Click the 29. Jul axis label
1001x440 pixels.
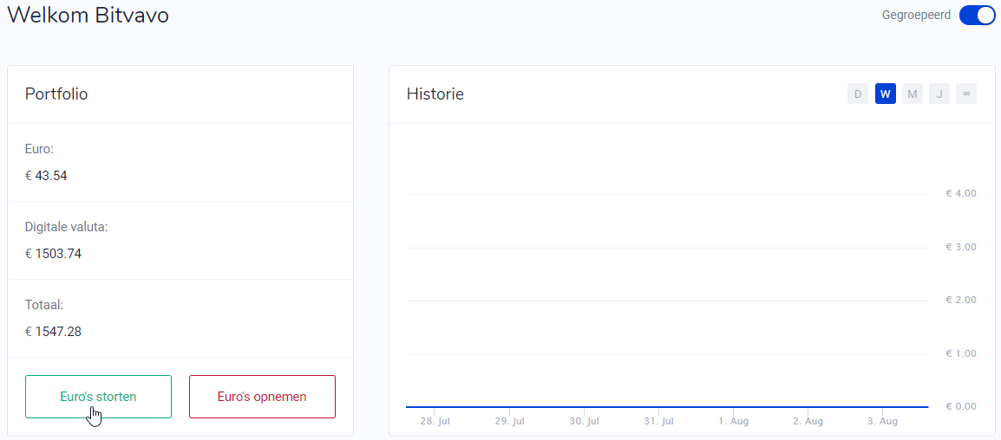(509, 422)
